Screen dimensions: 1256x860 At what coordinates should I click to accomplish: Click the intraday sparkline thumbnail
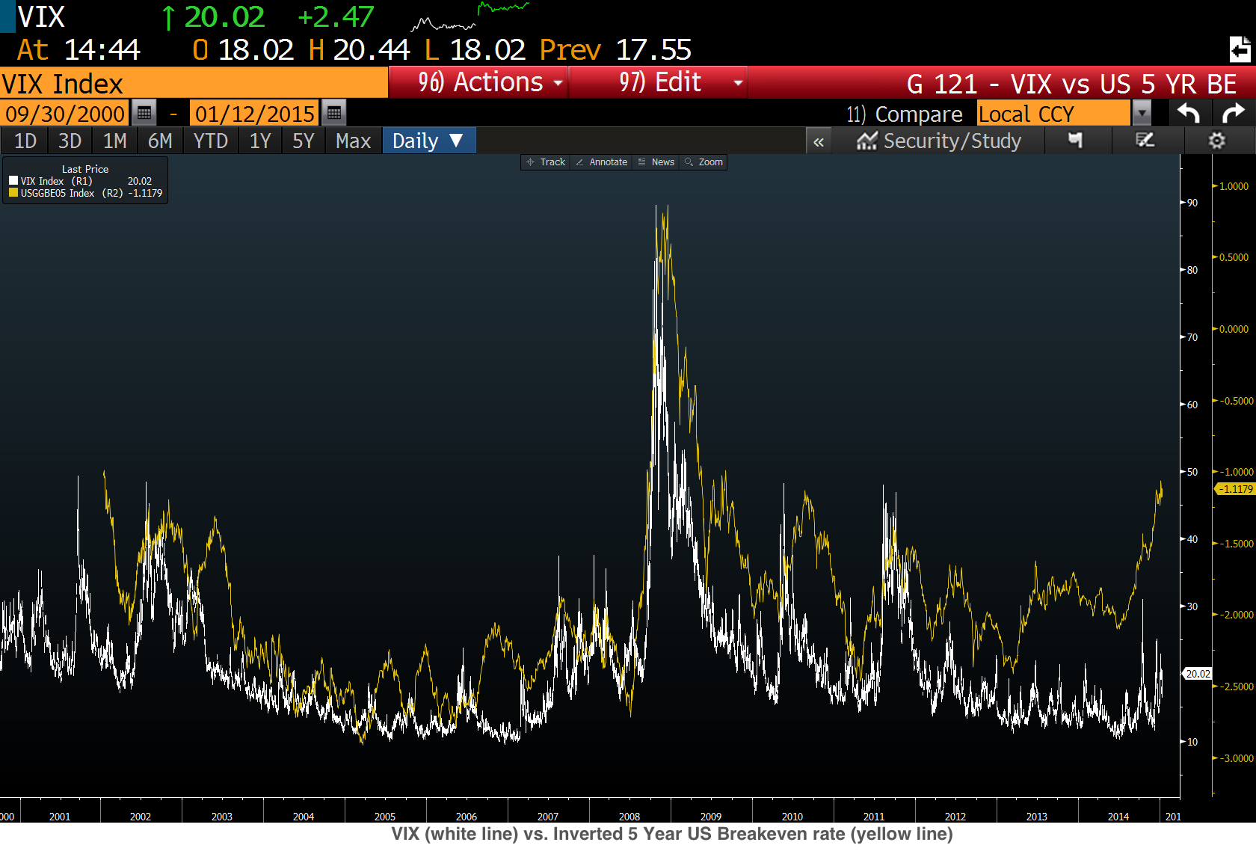[x=470, y=16]
